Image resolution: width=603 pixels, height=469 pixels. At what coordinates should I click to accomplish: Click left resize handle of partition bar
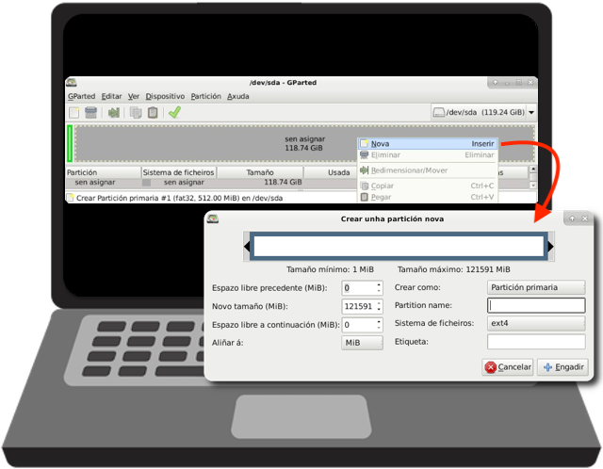(x=247, y=247)
